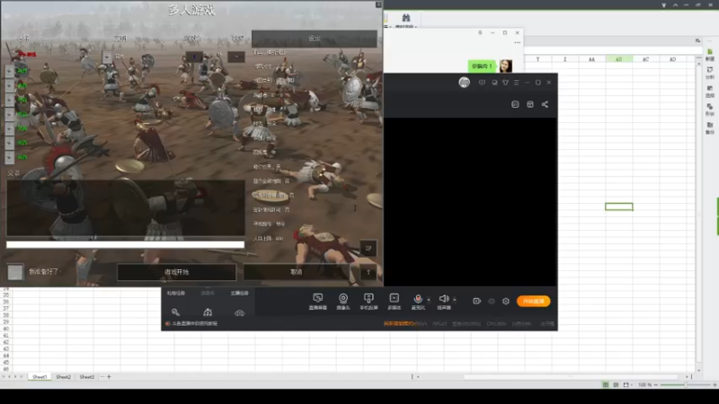
Task: Click the top icon in spreadsheet right sidebar
Action: (710, 52)
